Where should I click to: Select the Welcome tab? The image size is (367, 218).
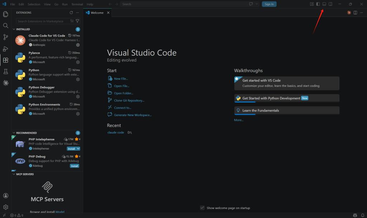(x=97, y=13)
